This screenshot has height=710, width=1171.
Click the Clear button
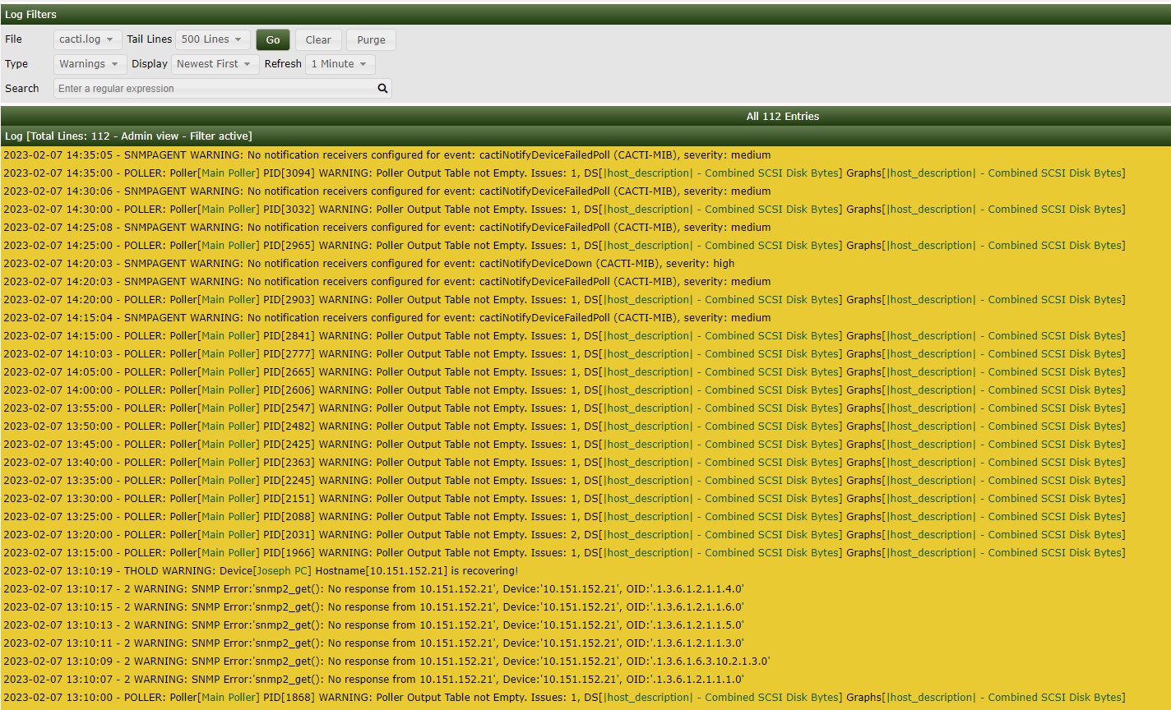(318, 39)
